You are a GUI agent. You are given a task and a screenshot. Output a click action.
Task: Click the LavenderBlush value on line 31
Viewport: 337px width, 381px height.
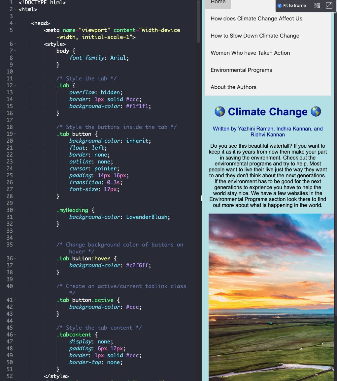(x=147, y=217)
